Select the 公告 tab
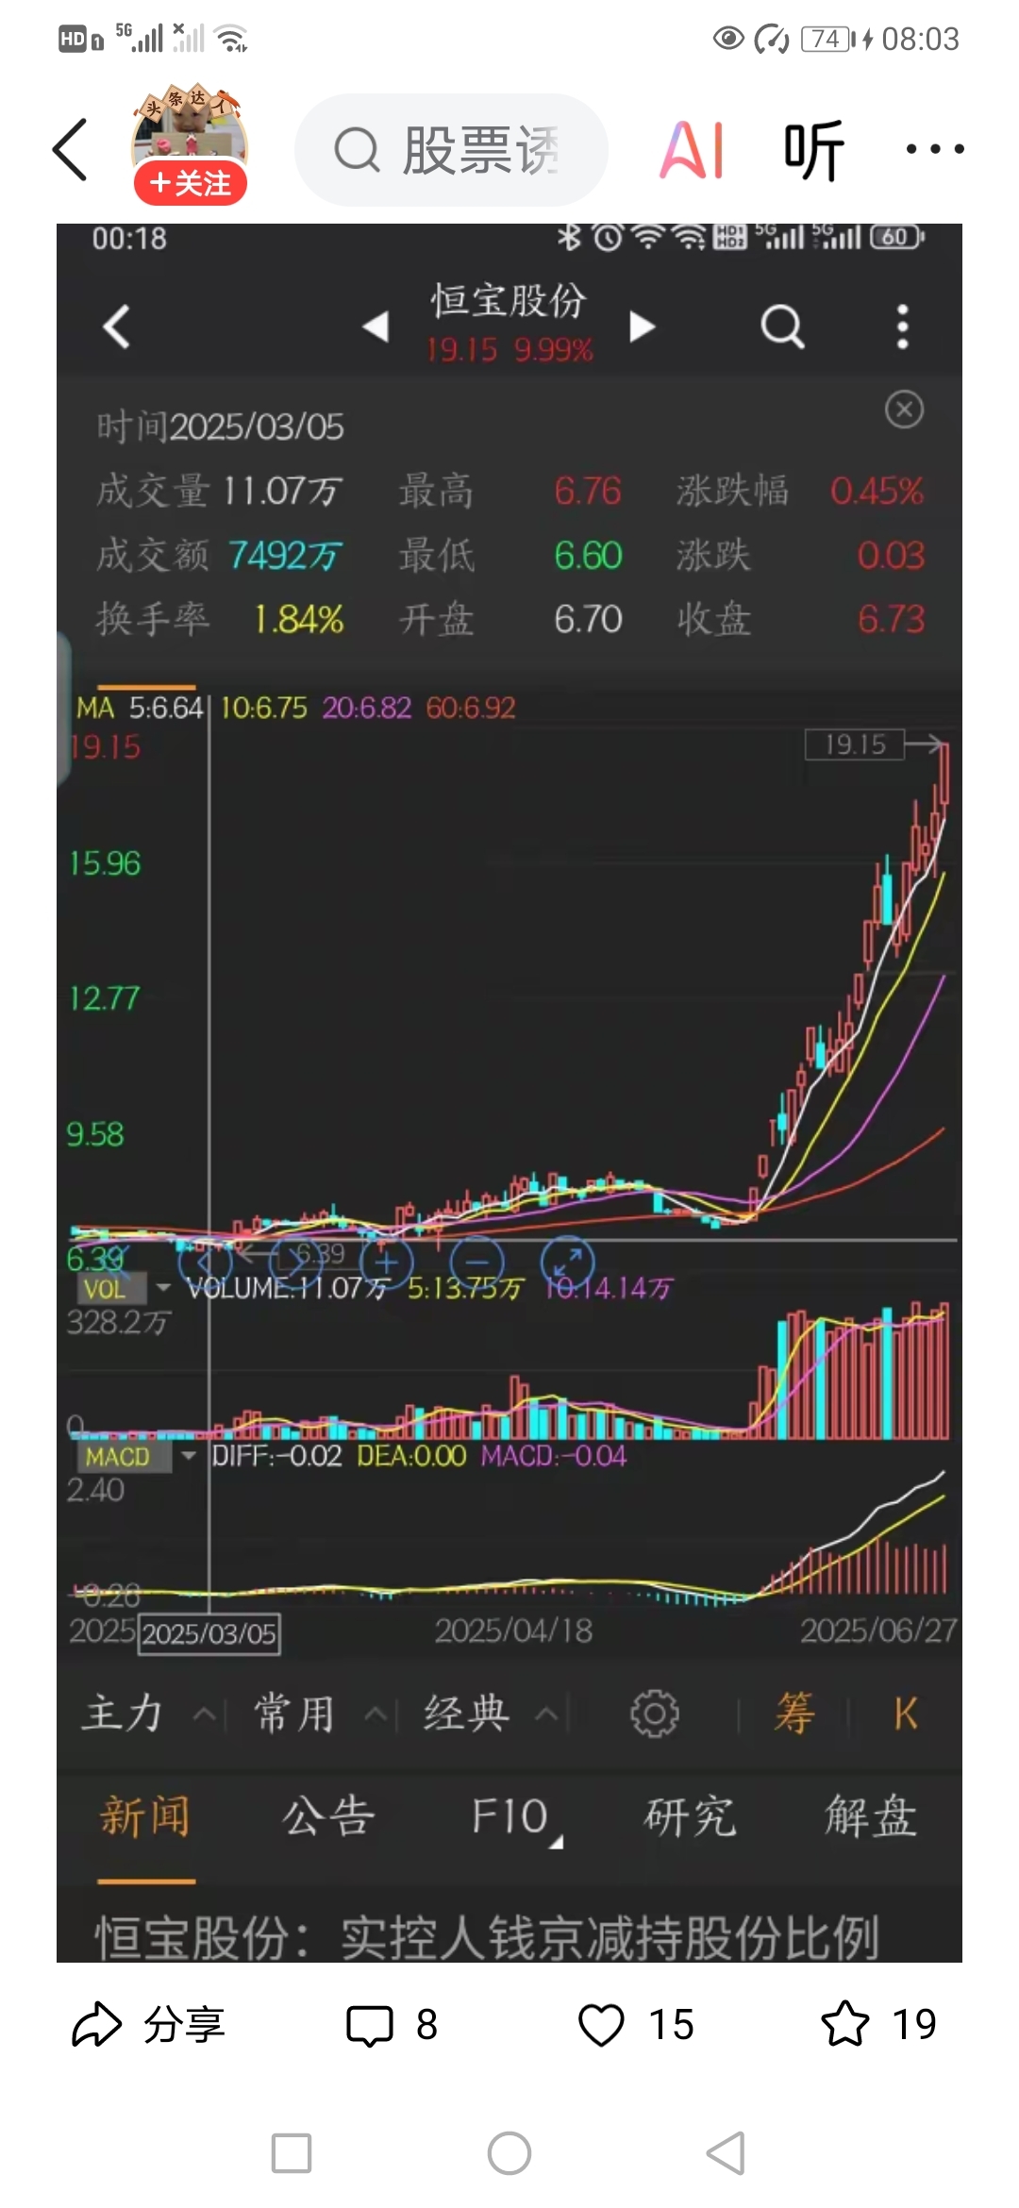Image resolution: width=1019 pixels, height=2208 pixels. (x=328, y=1816)
